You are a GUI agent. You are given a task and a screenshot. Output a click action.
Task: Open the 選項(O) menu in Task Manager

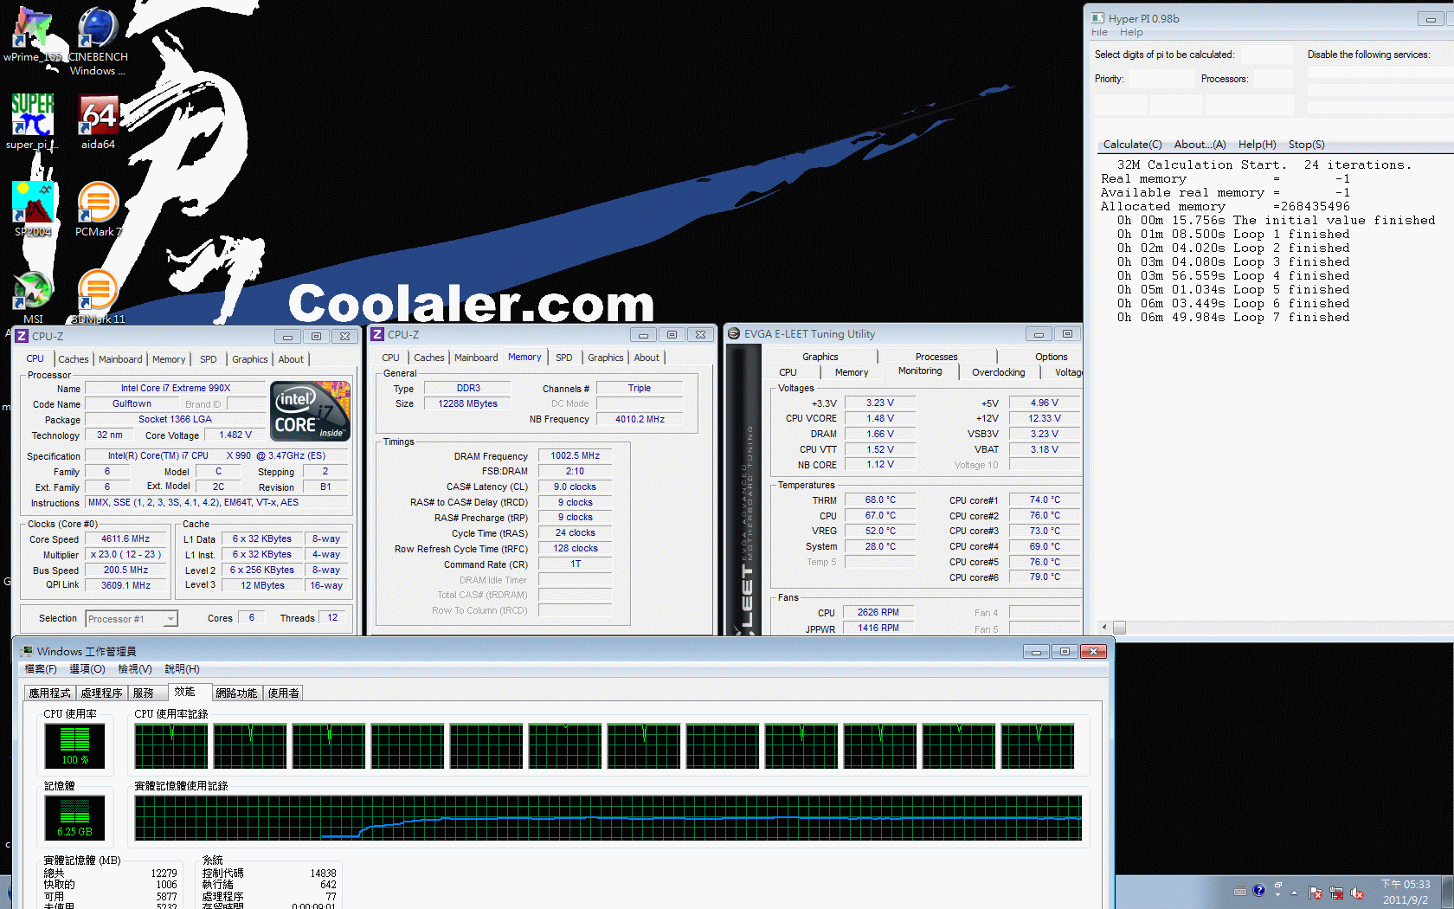coord(87,669)
